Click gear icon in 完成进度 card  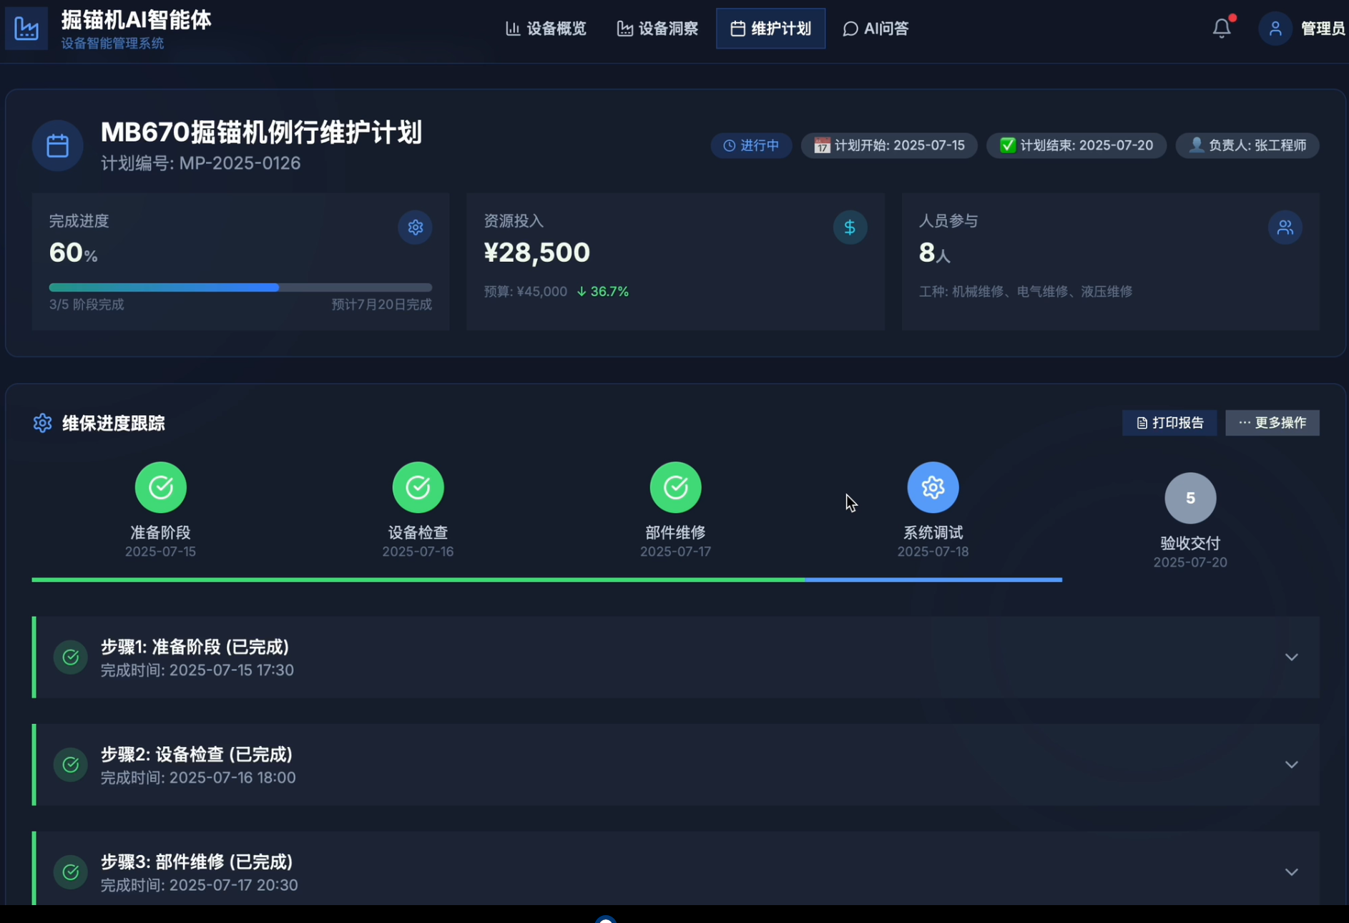pos(415,228)
